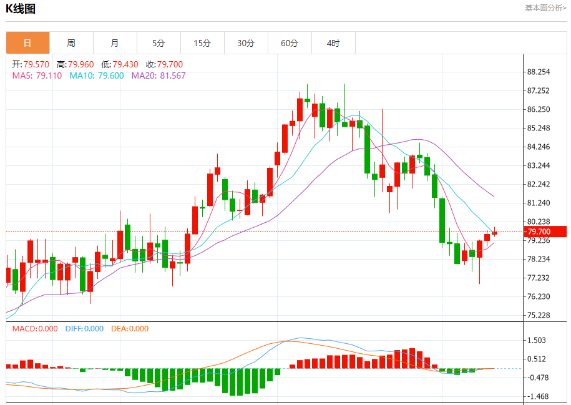Screen dimensions: 571x405
Task: Select the 日 daily timeframe tab
Action: [27, 43]
